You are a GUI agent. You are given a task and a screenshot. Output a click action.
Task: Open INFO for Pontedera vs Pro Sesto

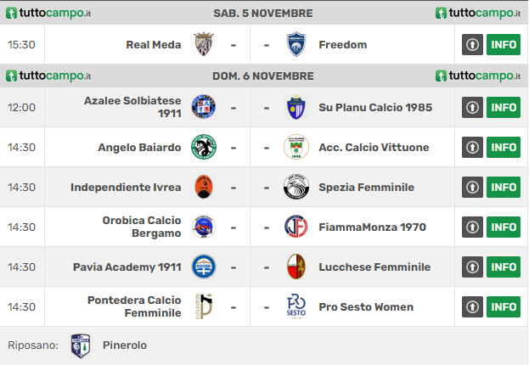(x=504, y=306)
